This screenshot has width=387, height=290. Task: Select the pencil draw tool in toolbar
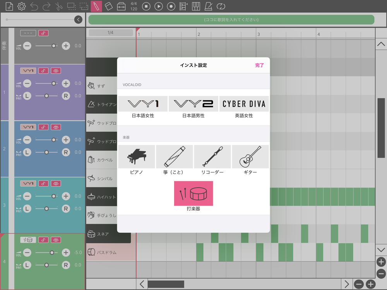click(x=96, y=6)
